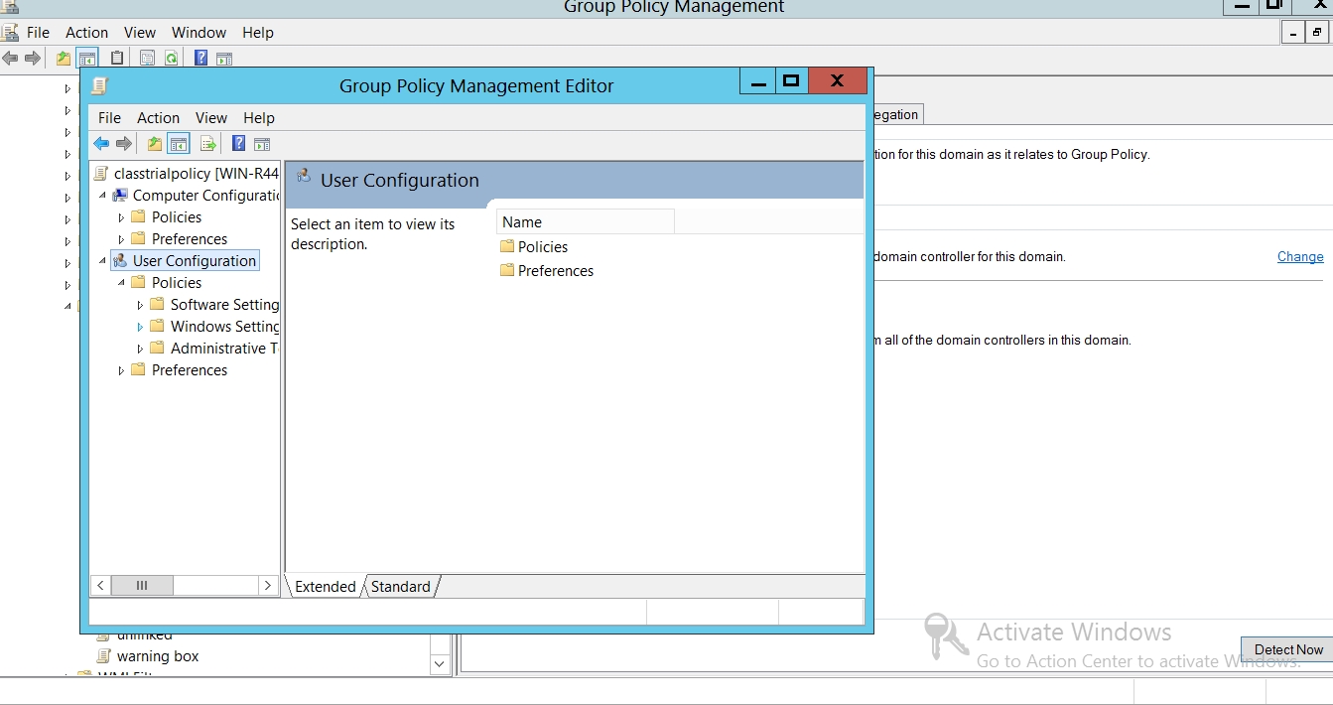The width and height of the screenshot is (1333, 705).
Task: Select Administrative Templates tree item
Action: (224, 349)
